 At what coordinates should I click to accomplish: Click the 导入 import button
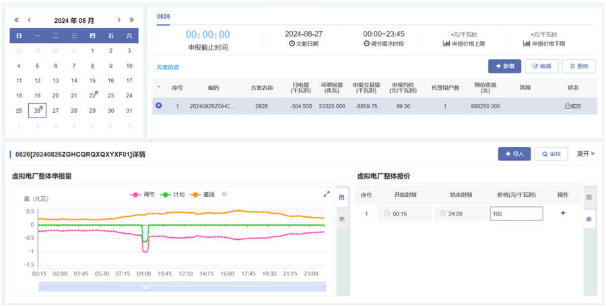pyautogui.click(x=514, y=154)
